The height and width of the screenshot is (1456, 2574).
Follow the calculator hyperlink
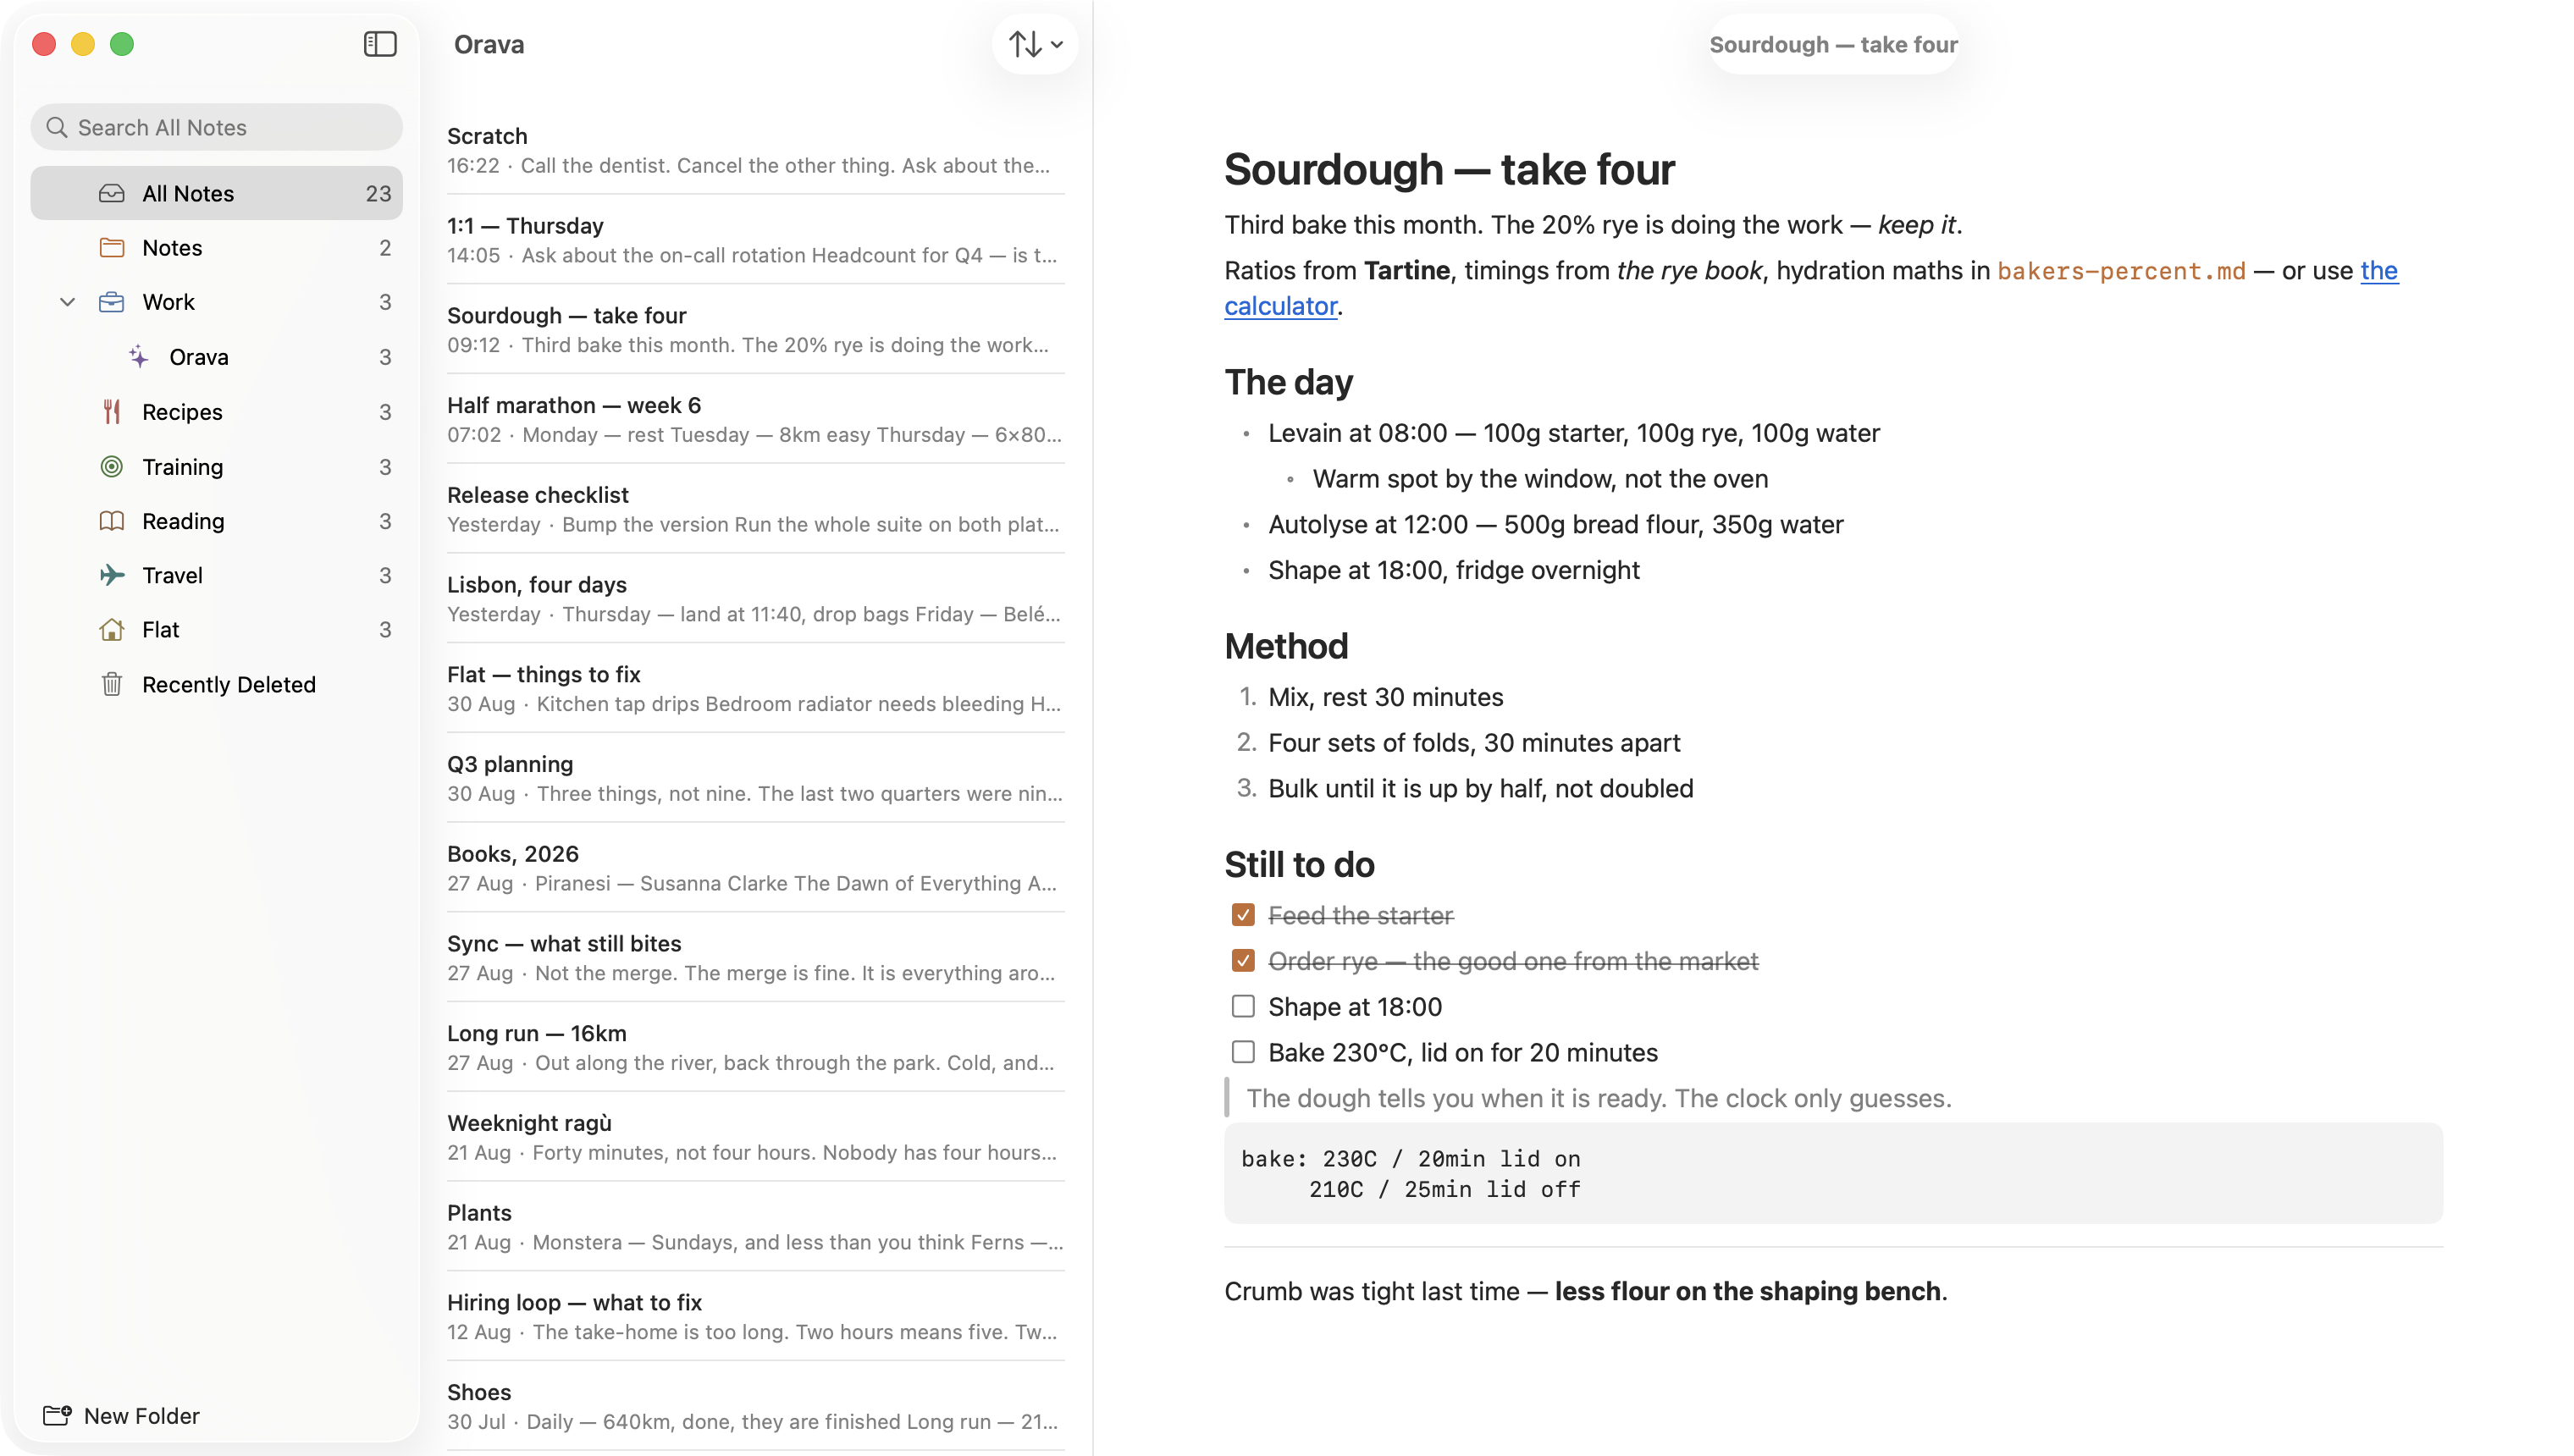(x=1280, y=306)
